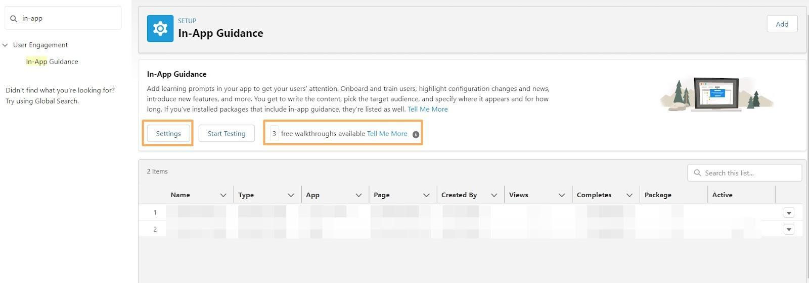Select In-App Guidance in the sidebar
The image size is (809, 283).
pyautogui.click(x=52, y=62)
